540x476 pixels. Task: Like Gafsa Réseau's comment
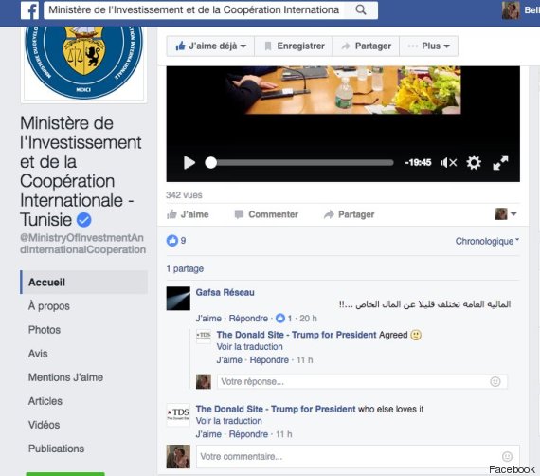[208, 319]
